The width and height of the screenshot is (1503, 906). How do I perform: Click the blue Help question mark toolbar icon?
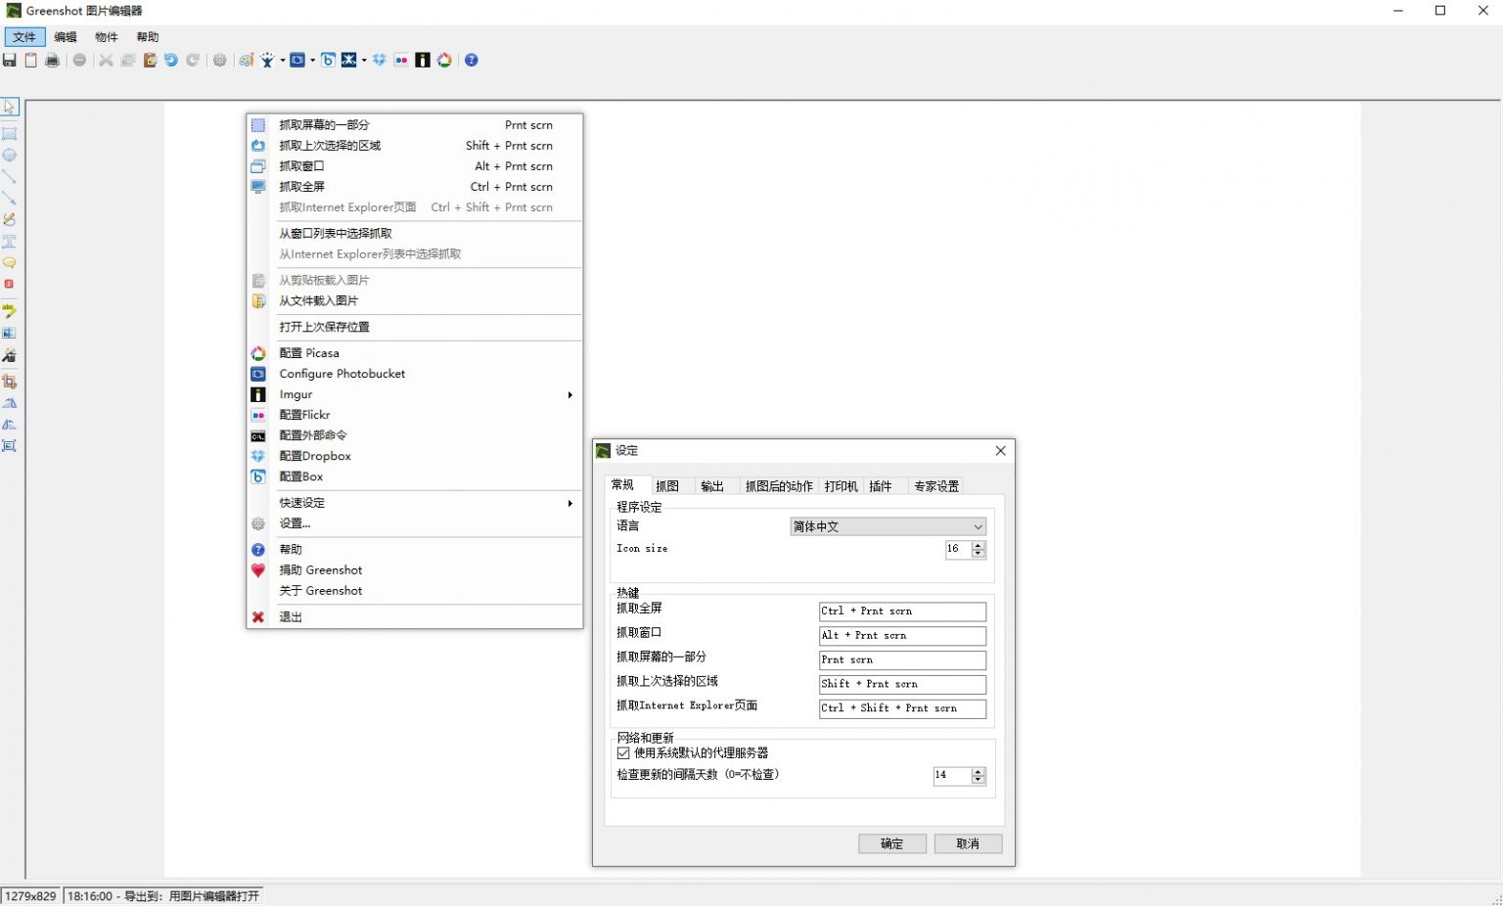[472, 61]
